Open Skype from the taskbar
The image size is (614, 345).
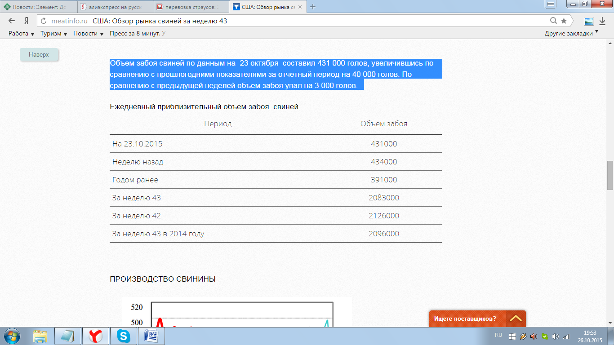[x=124, y=336]
